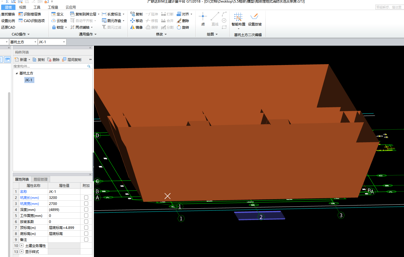Screen dimensions: 404x257
Task: Click 还原CAD button
Action: [x=8, y=27]
